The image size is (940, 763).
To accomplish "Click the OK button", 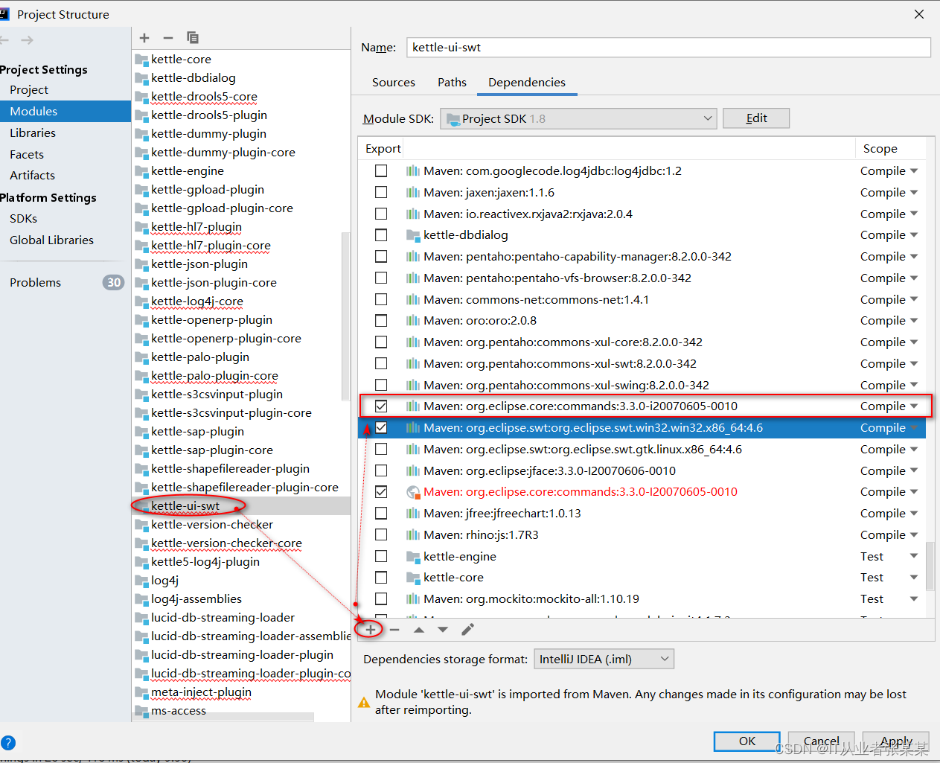I will pyautogui.click(x=747, y=741).
